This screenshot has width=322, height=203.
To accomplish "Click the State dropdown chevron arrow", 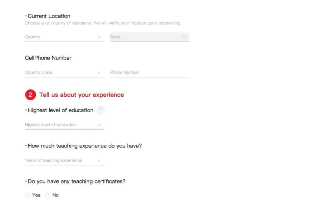I will point(184,37).
